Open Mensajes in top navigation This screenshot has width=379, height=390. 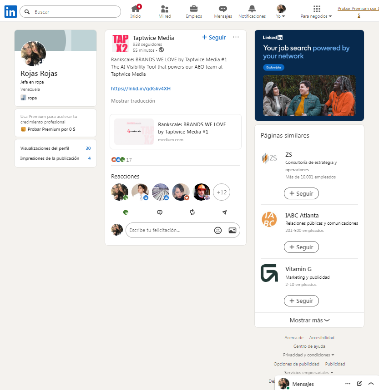[223, 12]
